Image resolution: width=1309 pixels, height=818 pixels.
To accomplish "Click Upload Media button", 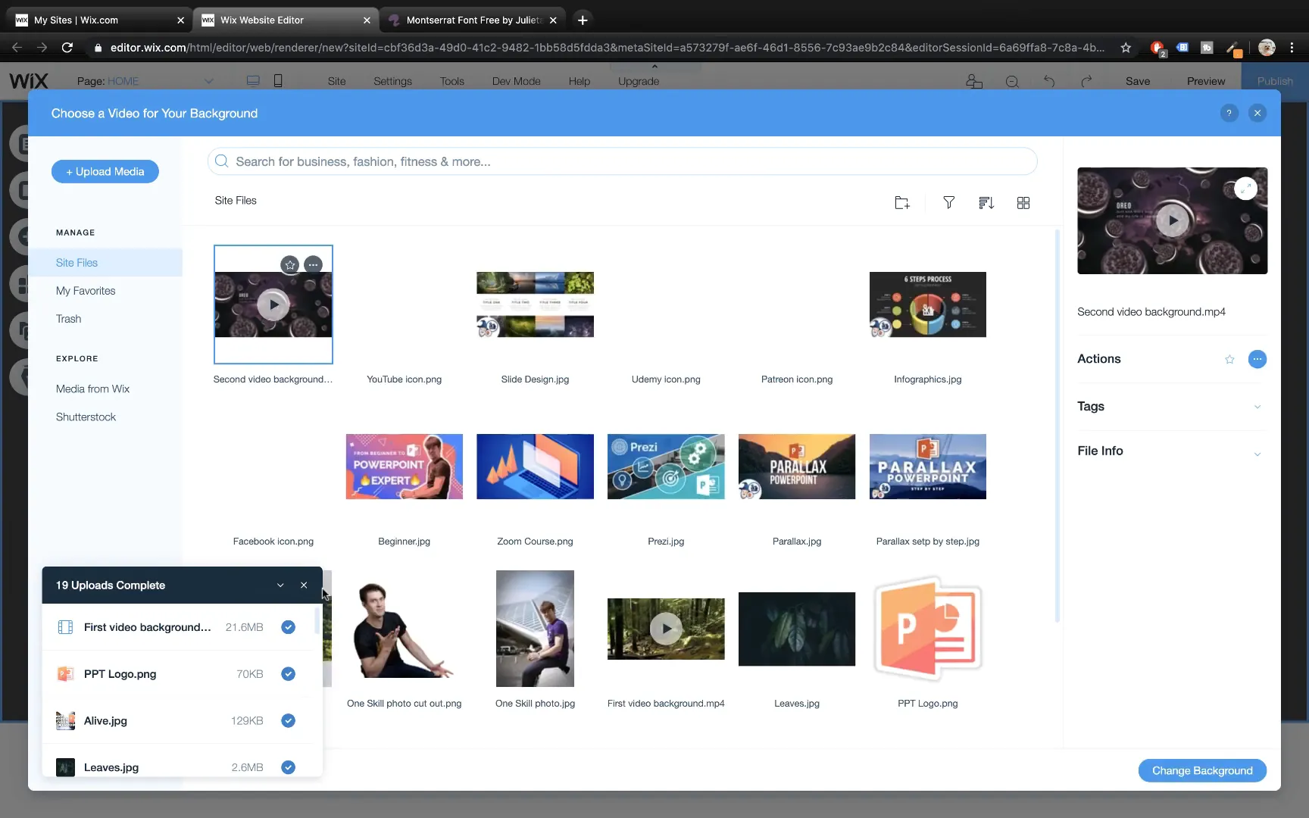I will pyautogui.click(x=105, y=172).
